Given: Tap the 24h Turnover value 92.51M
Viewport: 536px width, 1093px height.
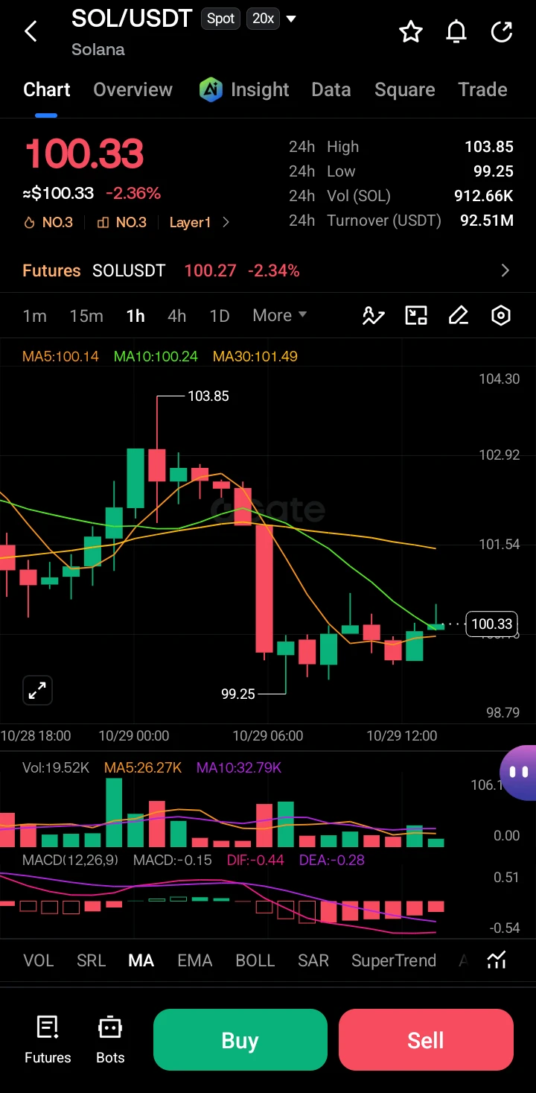Looking at the screenshot, I should [487, 221].
